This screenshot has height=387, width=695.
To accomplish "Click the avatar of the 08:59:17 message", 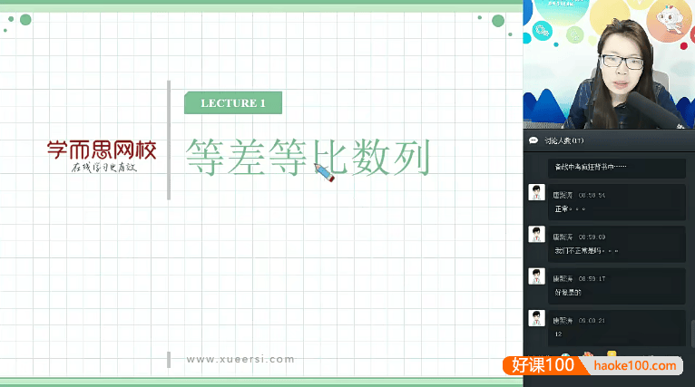I will click(536, 276).
